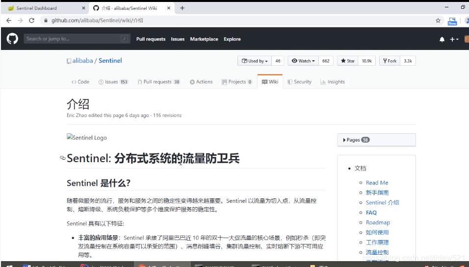The width and height of the screenshot is (469, 267).
Task: Reload the page with refresh icon
Action: pos(31,20)
